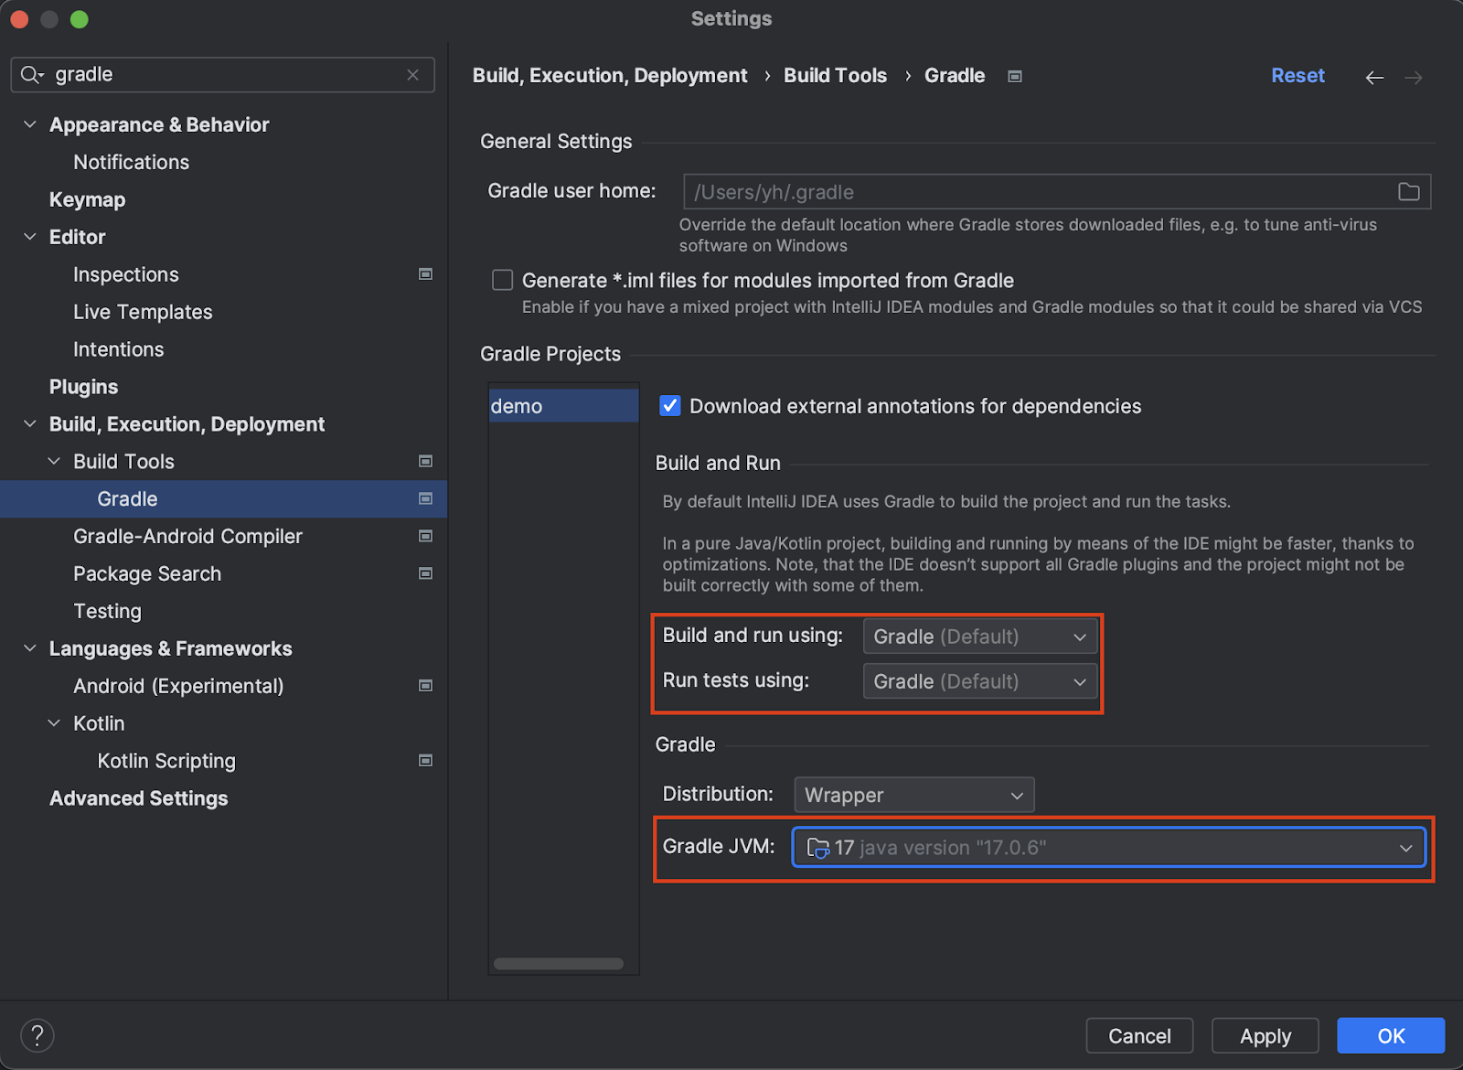Click project icon on Inspections row
The width and height of the screenshot is (1463, 1070).
click(425, 274)
